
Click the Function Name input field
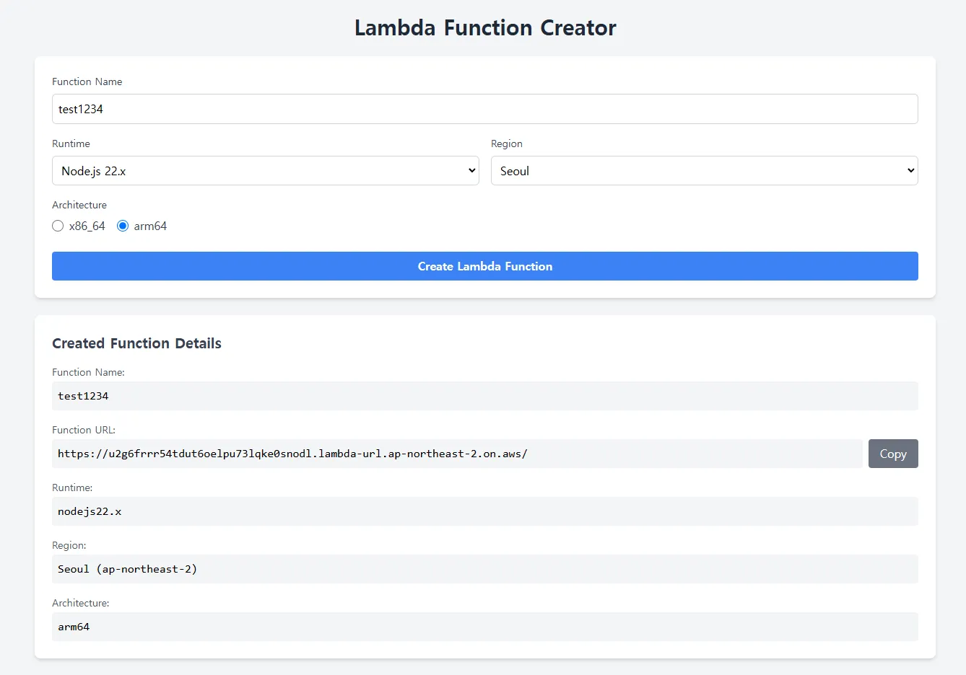pos(485,109)
